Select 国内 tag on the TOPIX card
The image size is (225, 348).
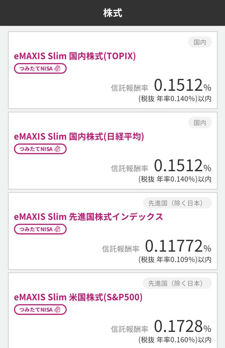click(x=200, y=42)
